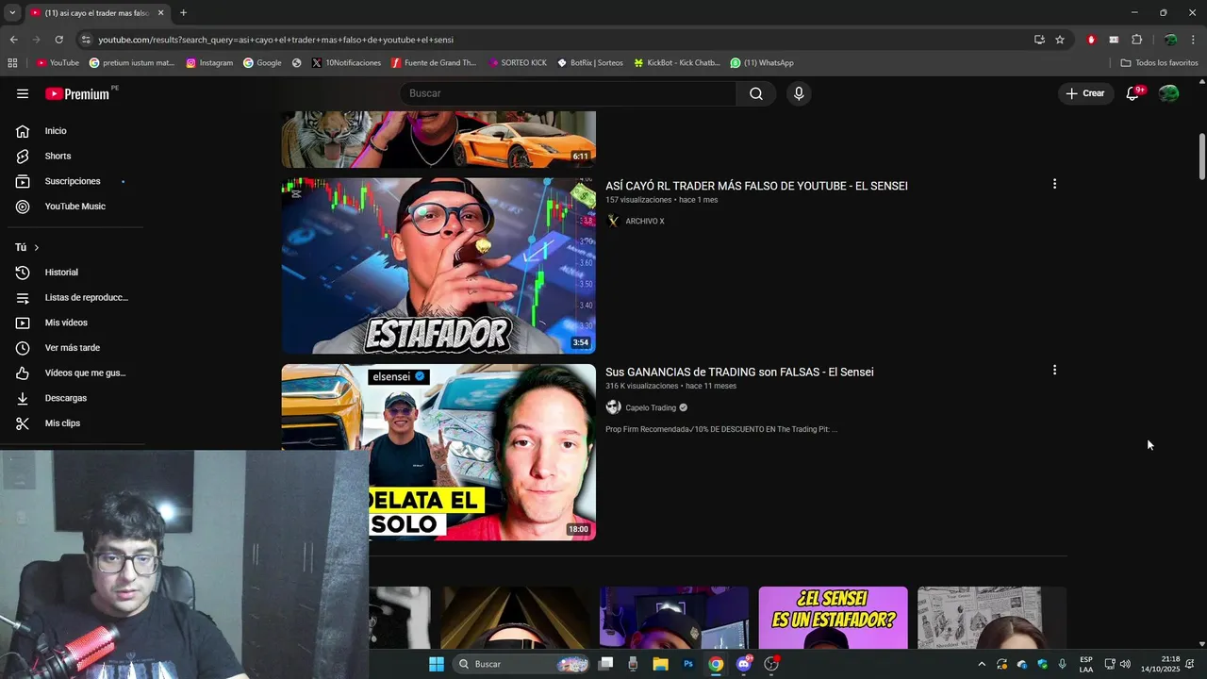The image size is (1207, 679).
Task: Open the YouTube guide hamburger menu
Action: tap(23, 93)
